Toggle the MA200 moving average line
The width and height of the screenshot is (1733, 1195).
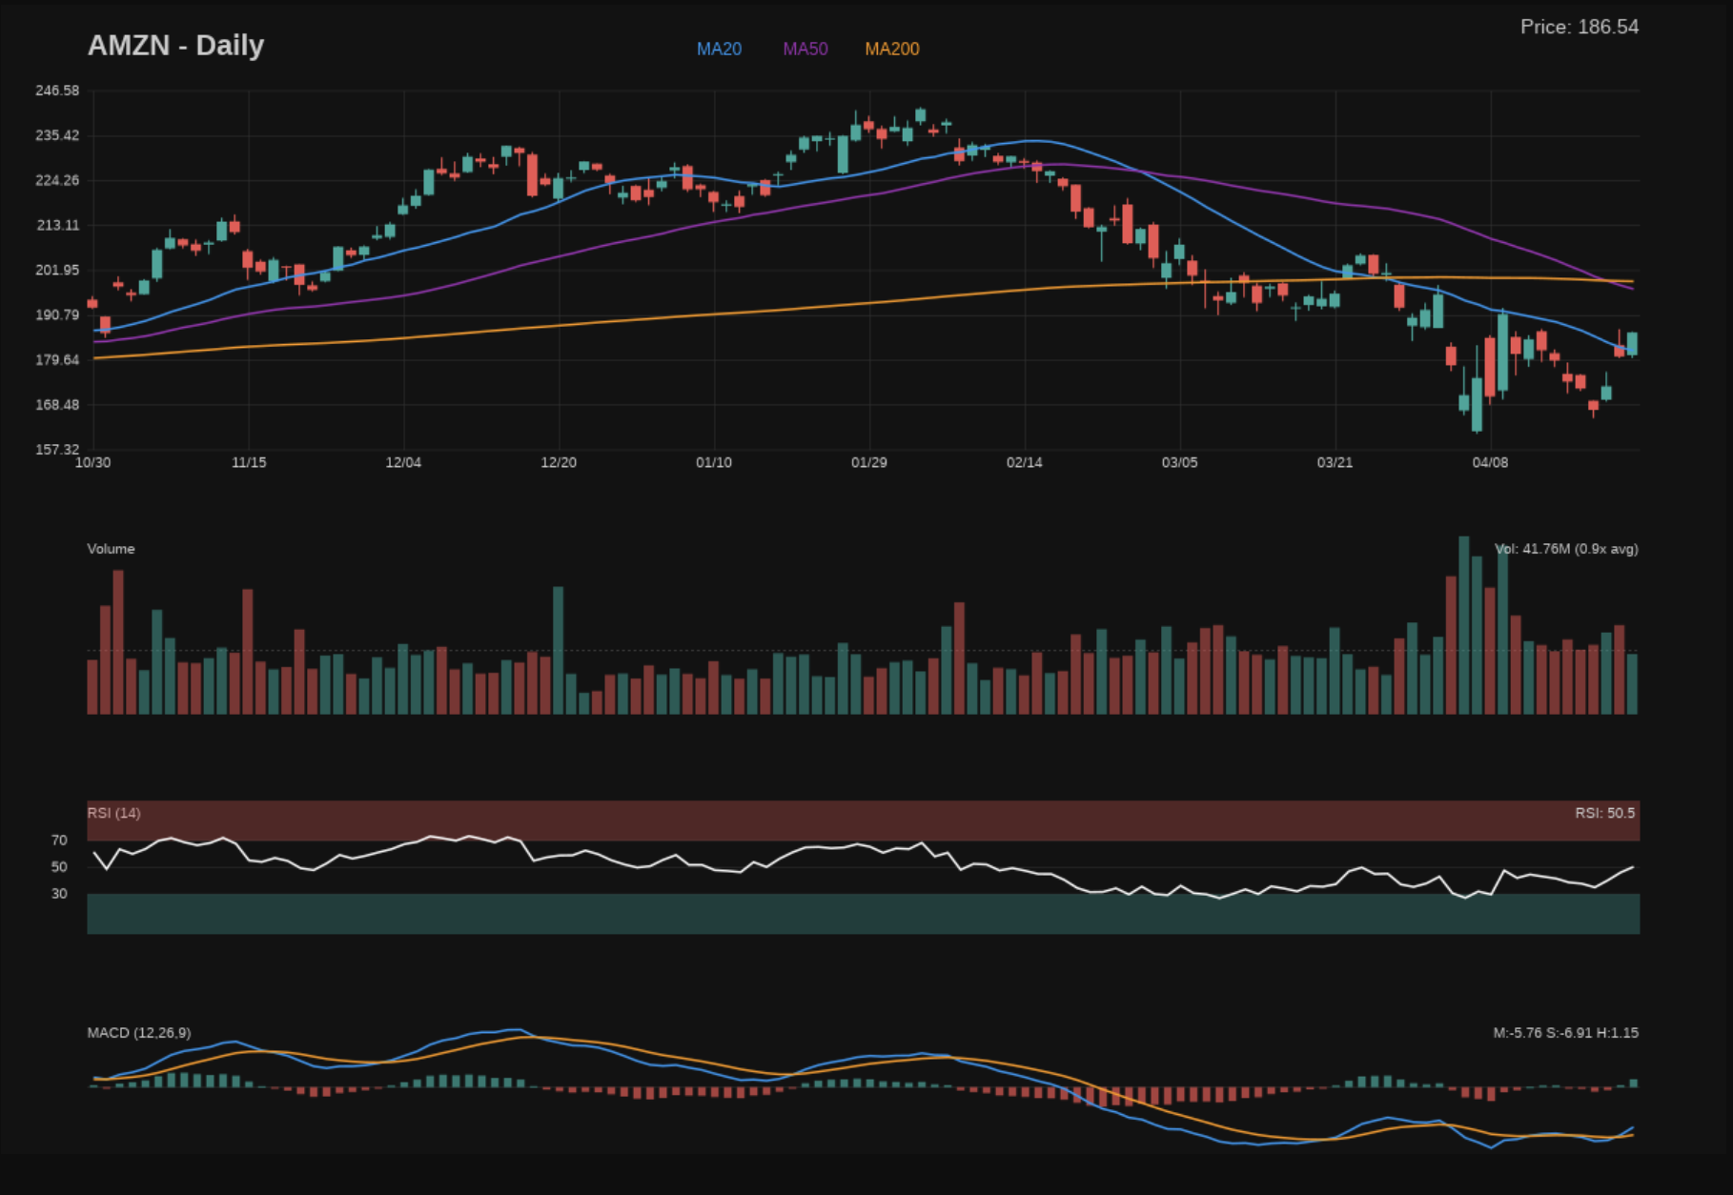pos(892,49)
